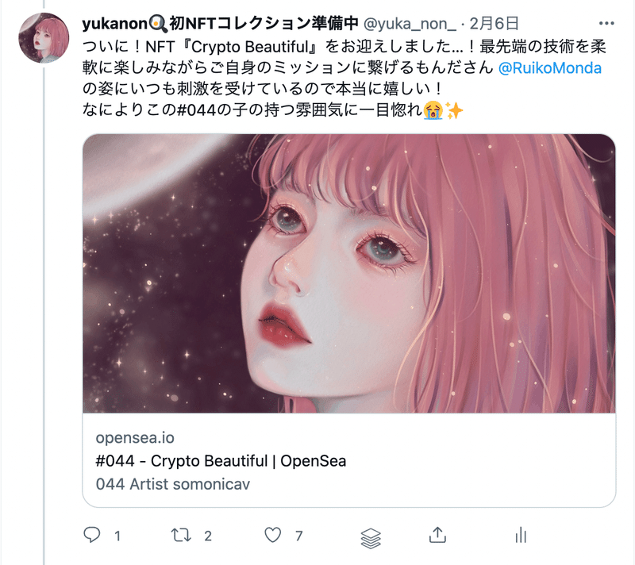Click the tweet body text
Screen dimensions: 635x565
pos(344,78)
